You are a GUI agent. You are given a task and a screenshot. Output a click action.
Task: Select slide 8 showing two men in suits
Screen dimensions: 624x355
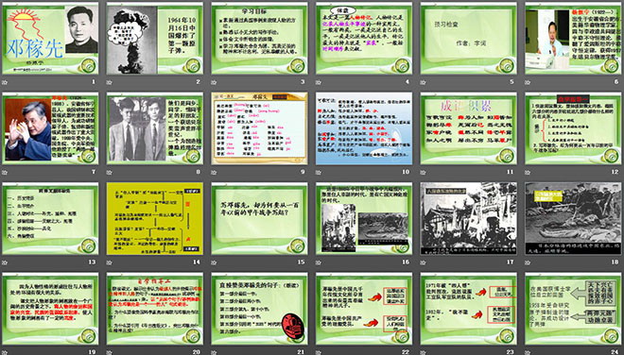click(x=155, y=128)
